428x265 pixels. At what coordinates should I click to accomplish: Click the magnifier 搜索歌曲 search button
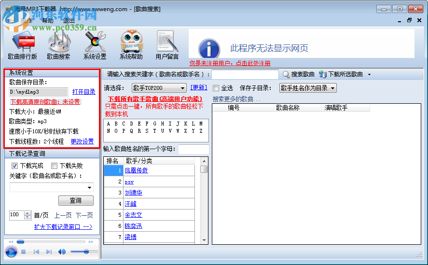(x=298, y=74)
